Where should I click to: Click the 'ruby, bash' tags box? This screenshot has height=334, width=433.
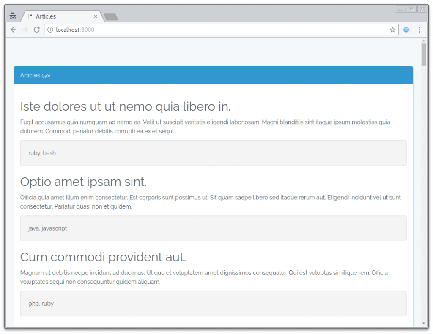click(x=213, y=153)
